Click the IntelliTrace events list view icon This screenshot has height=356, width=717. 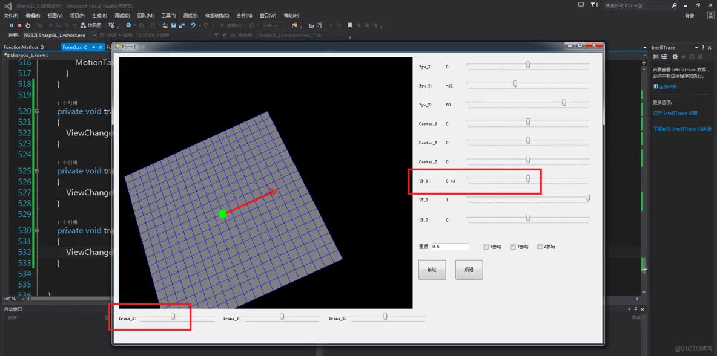655,57
